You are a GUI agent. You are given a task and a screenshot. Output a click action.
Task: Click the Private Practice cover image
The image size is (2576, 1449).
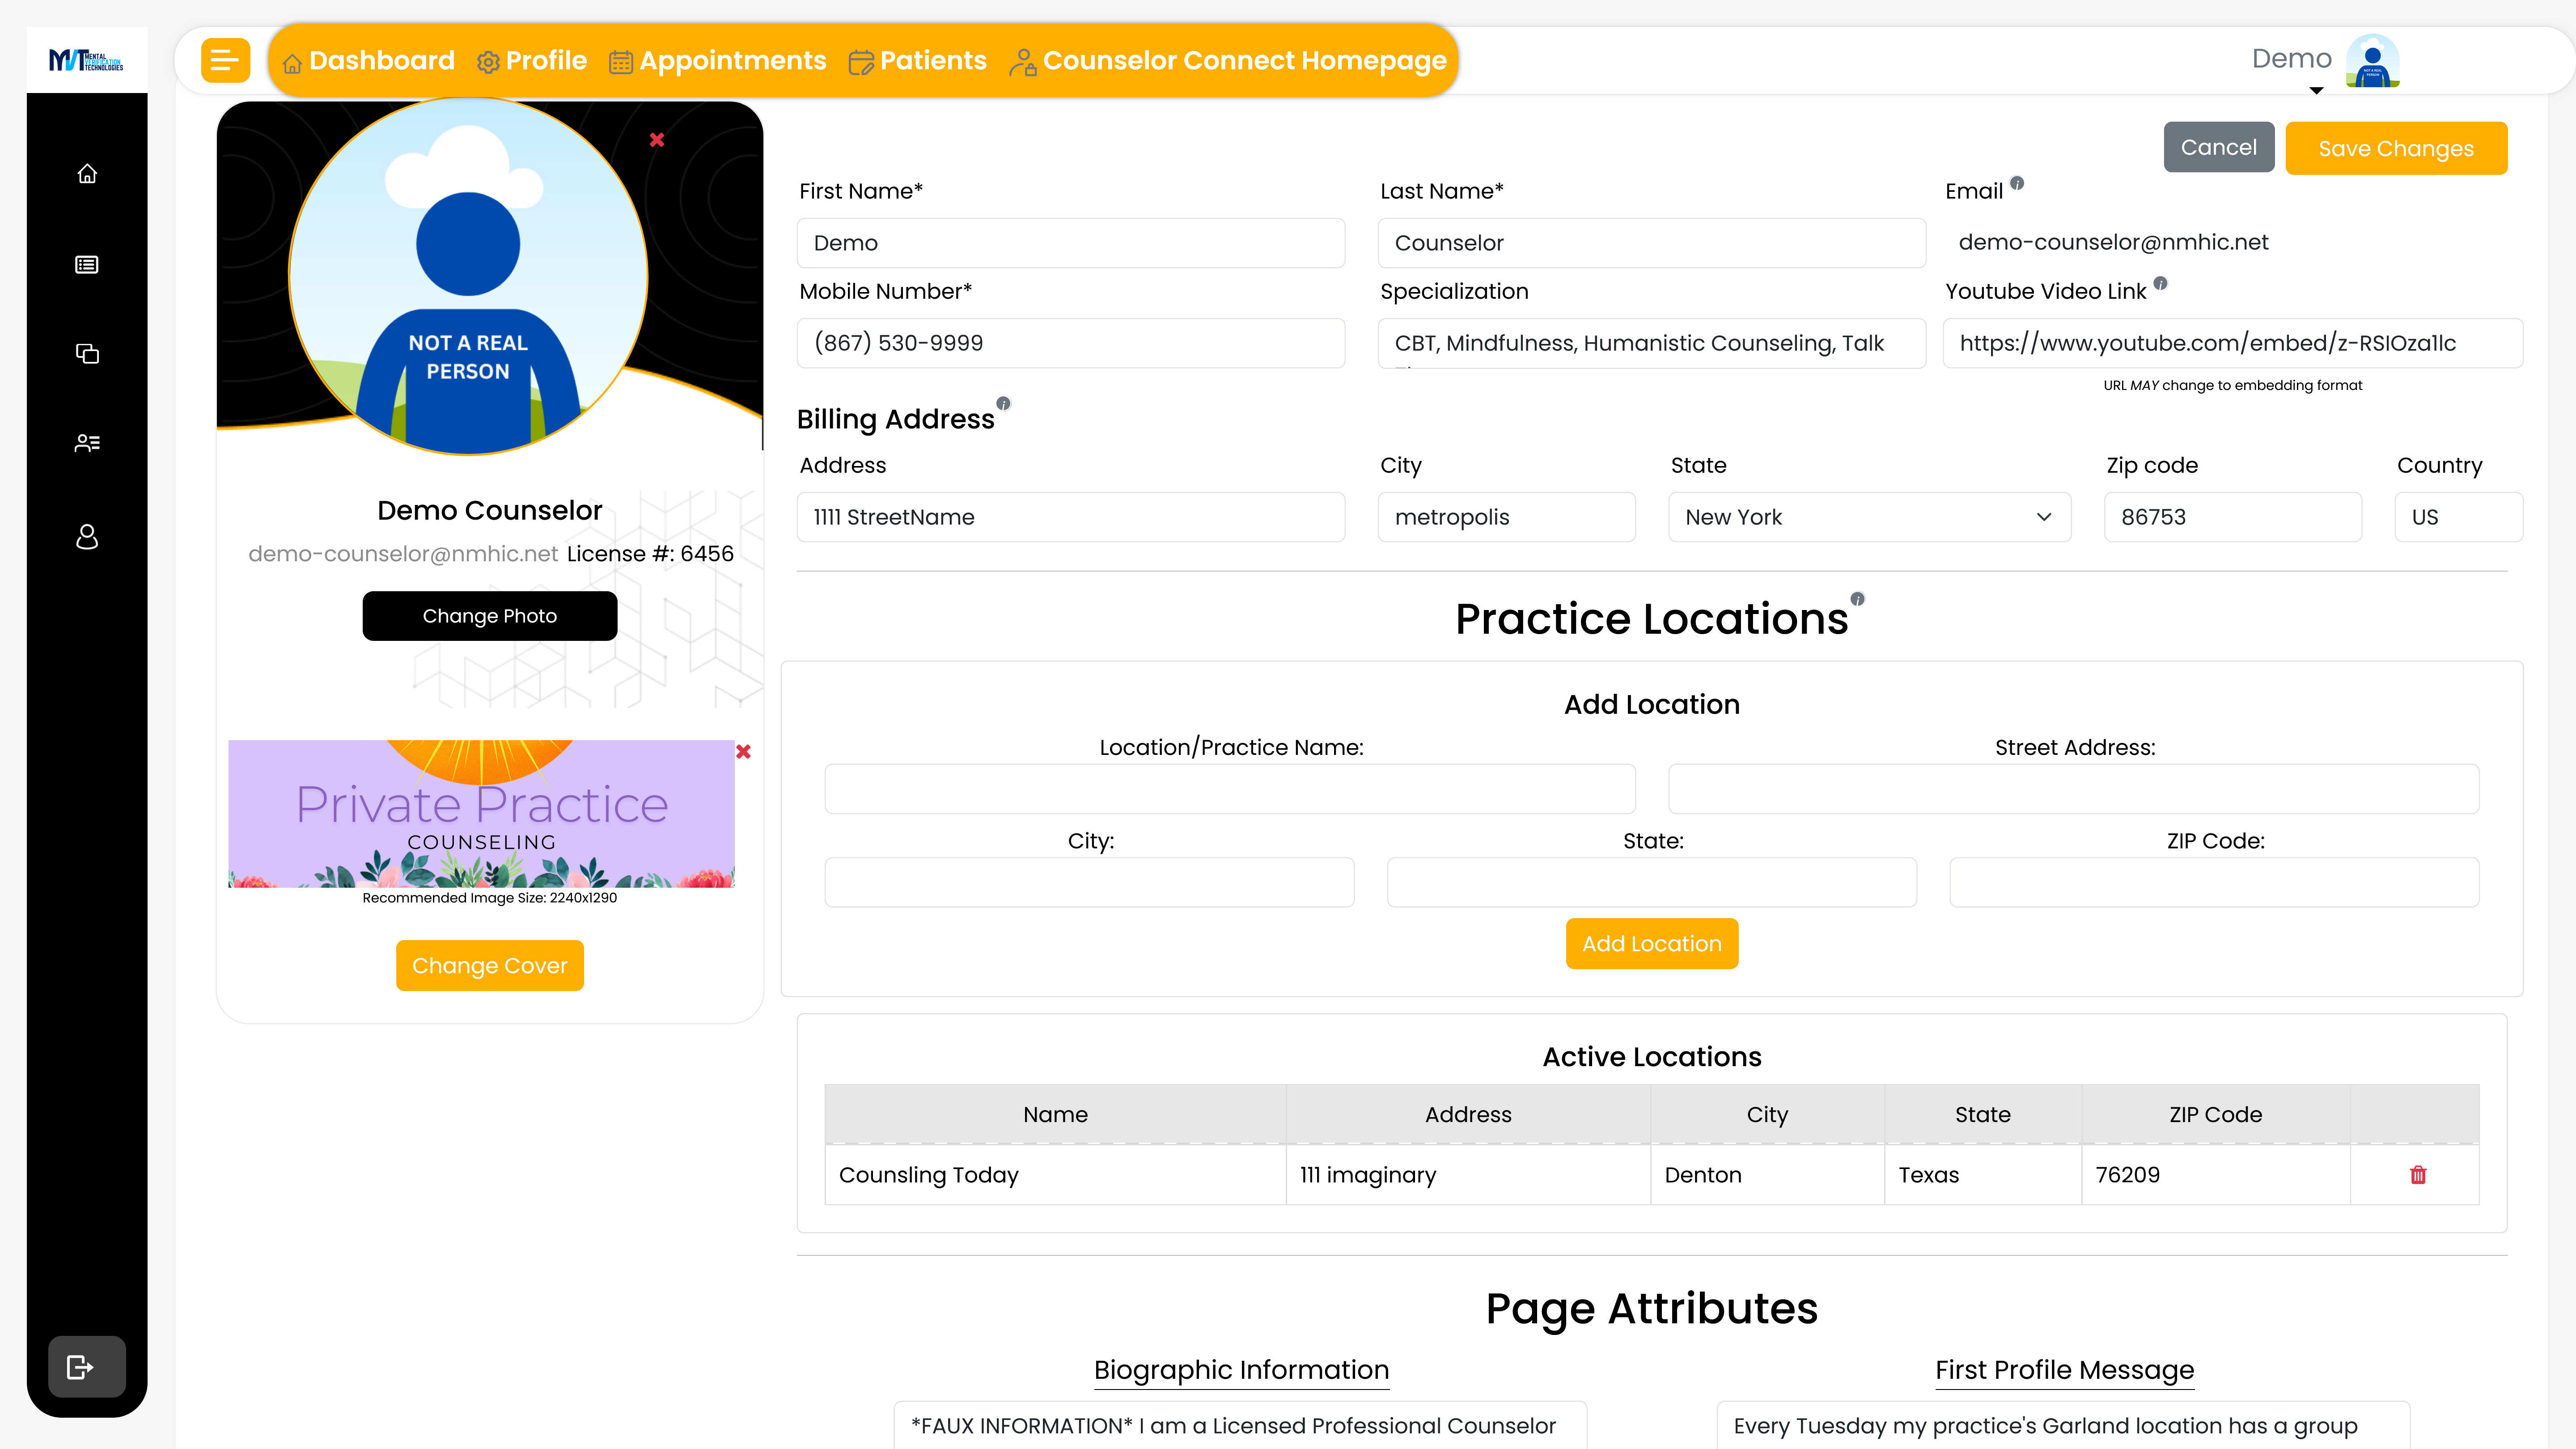click(481, 813)
